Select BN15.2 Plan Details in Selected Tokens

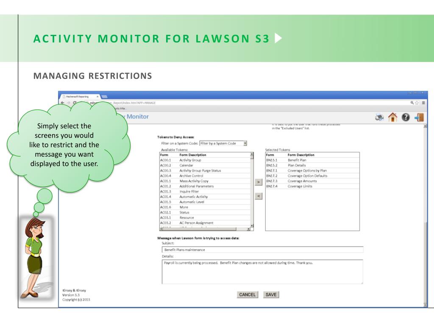coord(312,166)
